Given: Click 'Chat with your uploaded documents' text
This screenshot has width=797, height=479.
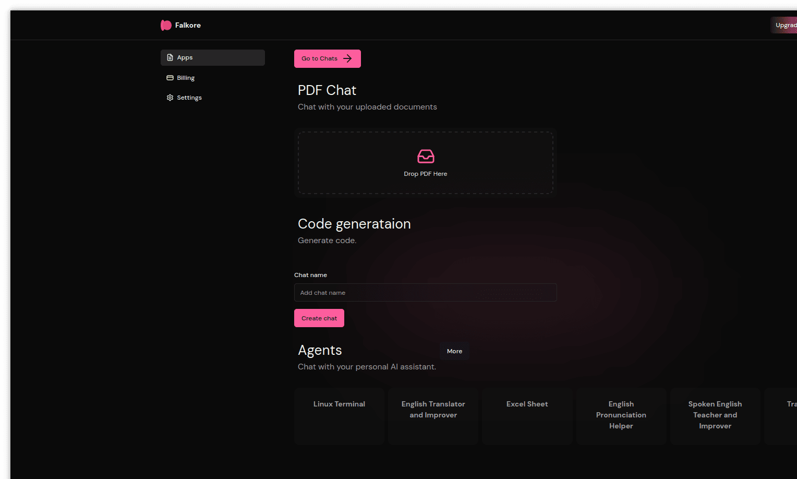Looking at the screenshot, I should coord(367,107).
